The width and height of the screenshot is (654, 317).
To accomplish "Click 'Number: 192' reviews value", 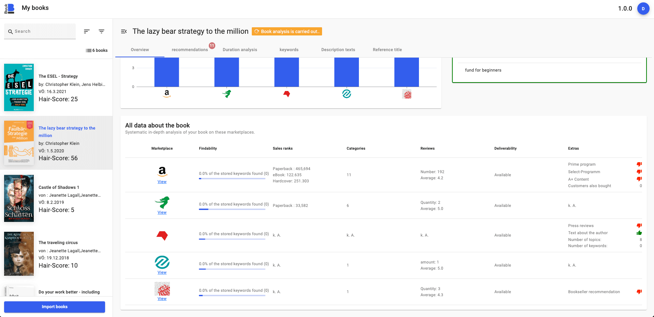I will (x=432, y=172).
